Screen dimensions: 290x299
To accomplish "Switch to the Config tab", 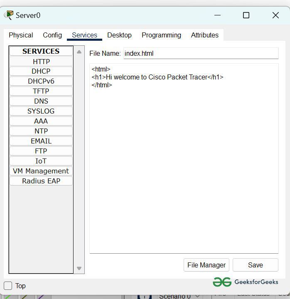I will pos(52,35).
